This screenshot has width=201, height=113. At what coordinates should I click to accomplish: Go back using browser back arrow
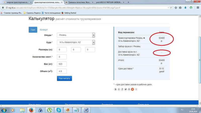point(3,8)
